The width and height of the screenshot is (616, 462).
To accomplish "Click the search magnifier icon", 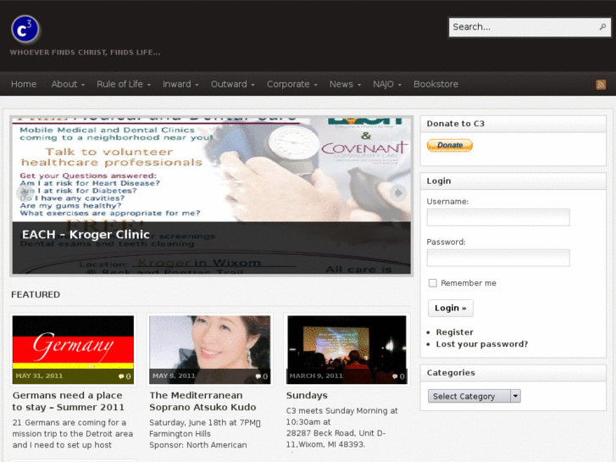I will (x=602, y=27).
